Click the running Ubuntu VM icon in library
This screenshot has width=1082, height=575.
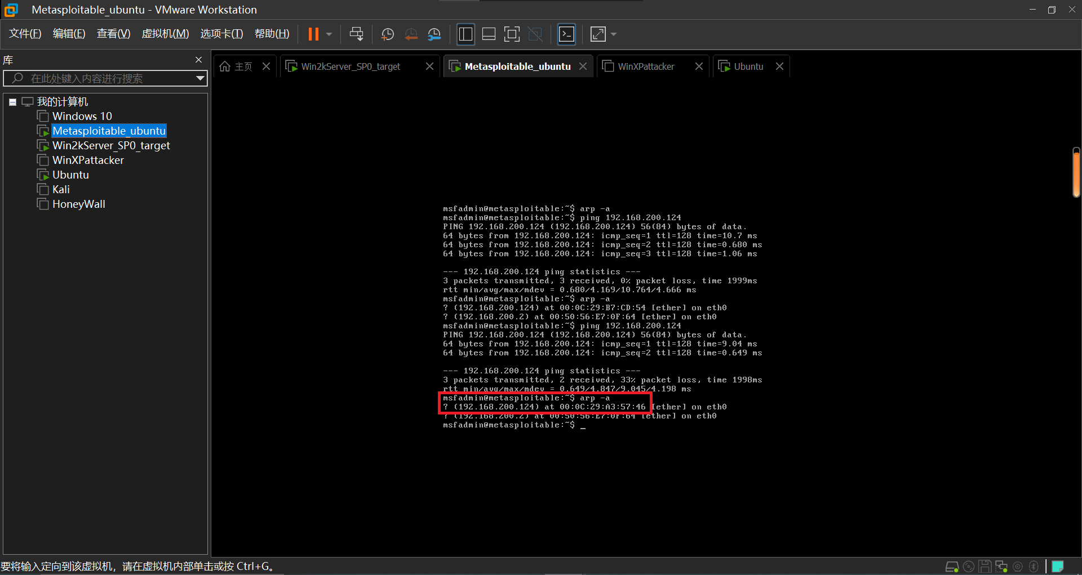click(43, 175)
